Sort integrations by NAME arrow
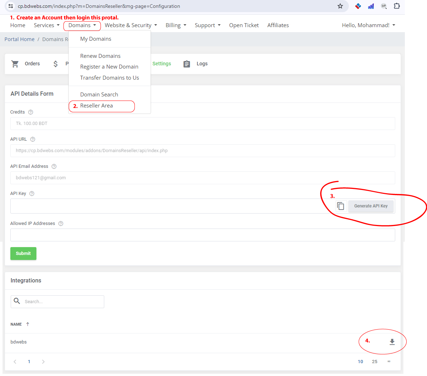This screenshot has width=427, height=376. point(28,324)
